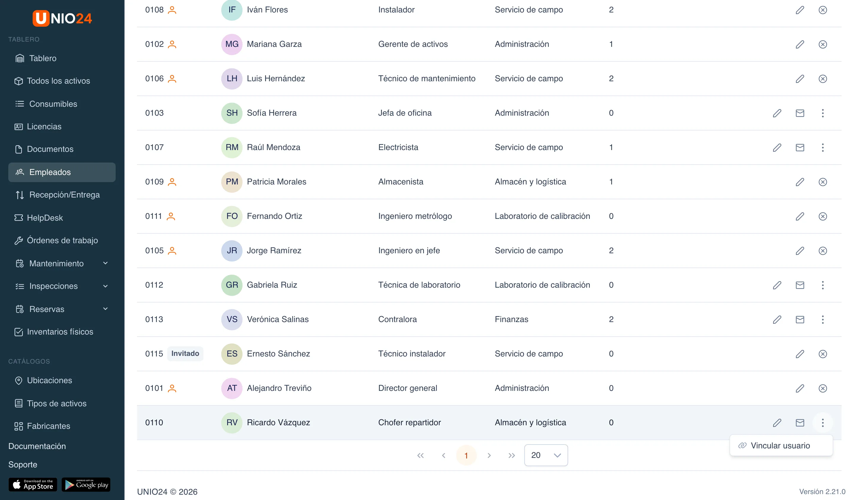The width and height of the screenshot is (854, 500).
Task: Open three-dot menu for Verónica Salinas
Action: coord(823,319)
